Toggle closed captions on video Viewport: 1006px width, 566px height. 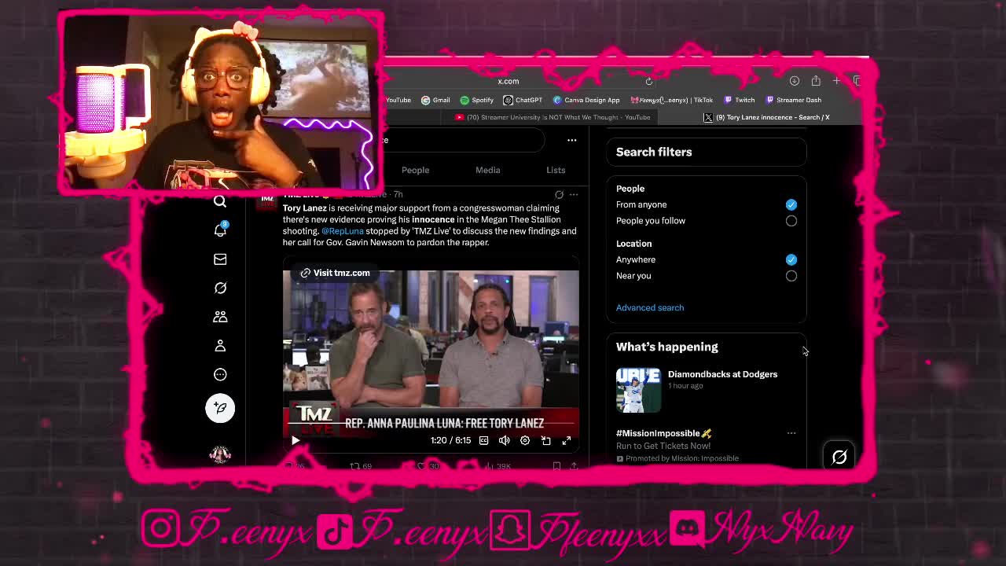click(483, 440)
